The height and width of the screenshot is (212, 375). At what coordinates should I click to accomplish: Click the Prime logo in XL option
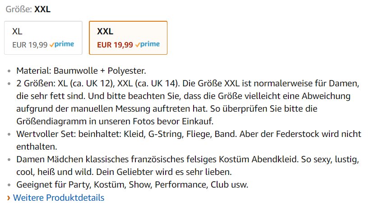[64, 44]
